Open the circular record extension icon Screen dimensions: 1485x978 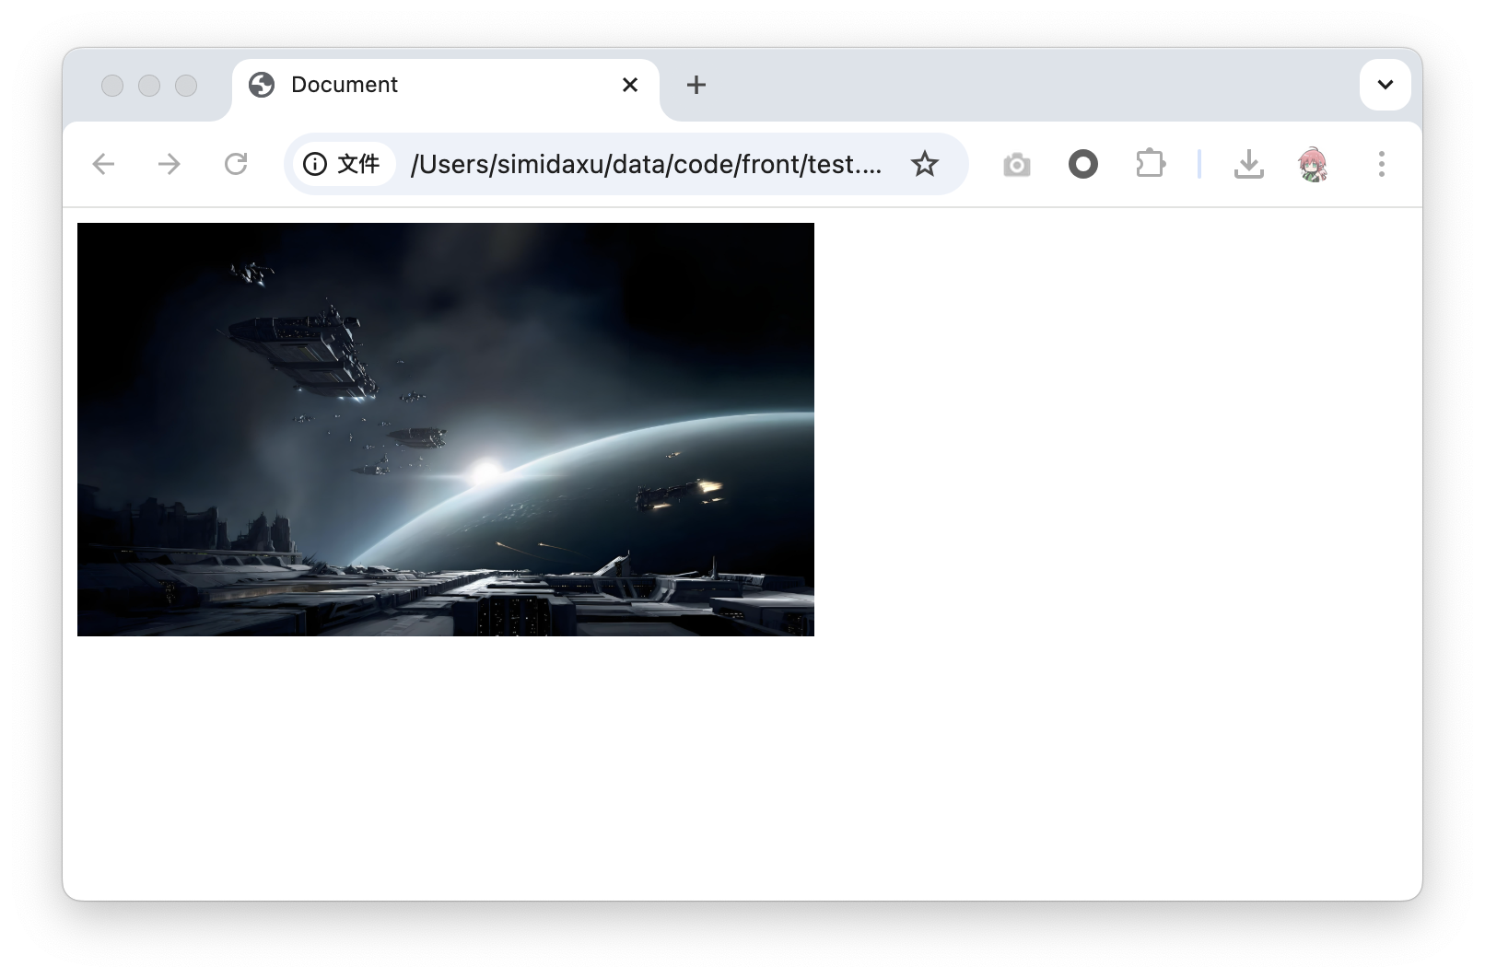pos(1083,165)
